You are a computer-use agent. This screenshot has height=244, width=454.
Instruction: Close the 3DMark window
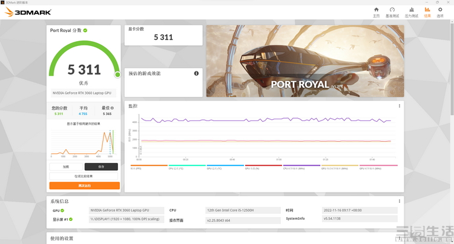pos(447,2)
